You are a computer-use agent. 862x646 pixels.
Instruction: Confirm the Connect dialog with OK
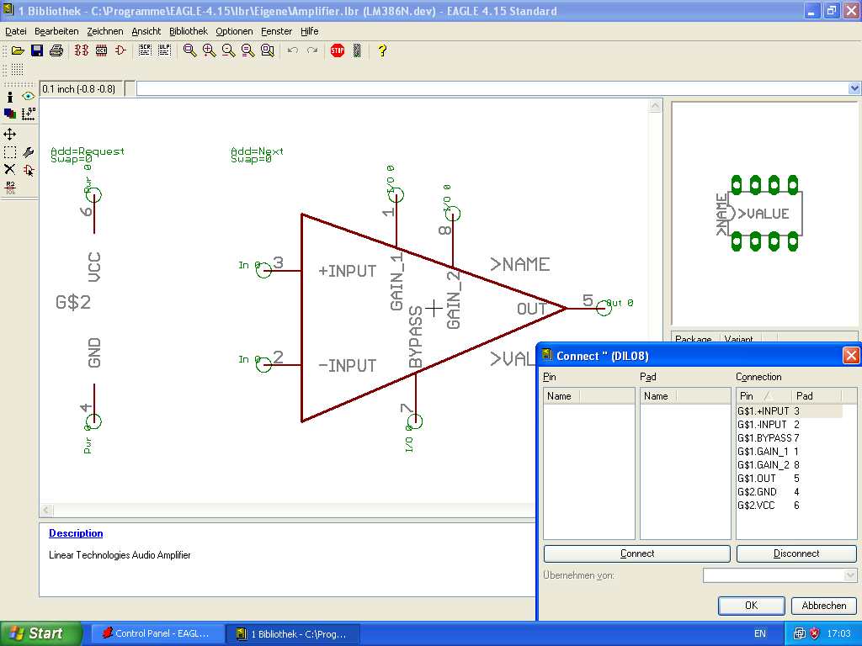click(x=751, y=606)
